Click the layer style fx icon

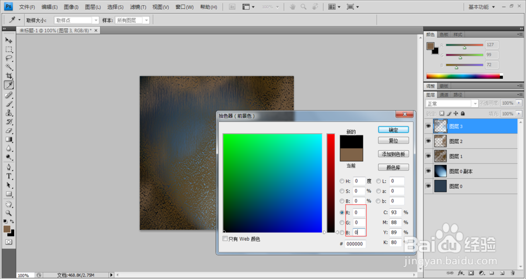[x=461, y=273]
